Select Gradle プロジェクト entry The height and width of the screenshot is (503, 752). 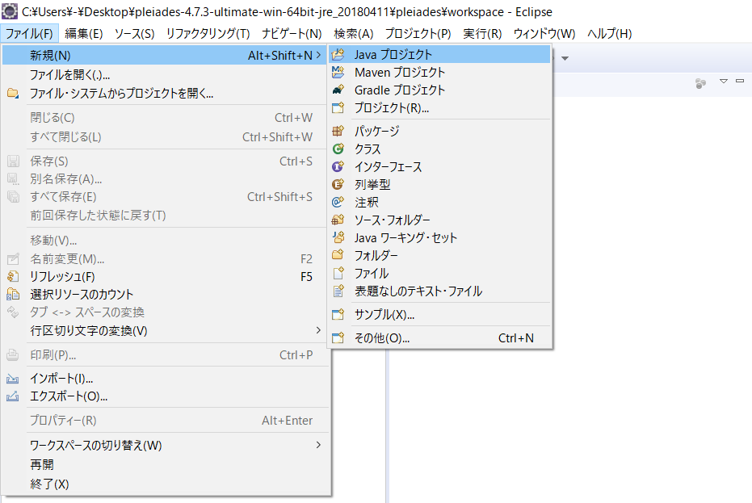(x=439, y=90)
